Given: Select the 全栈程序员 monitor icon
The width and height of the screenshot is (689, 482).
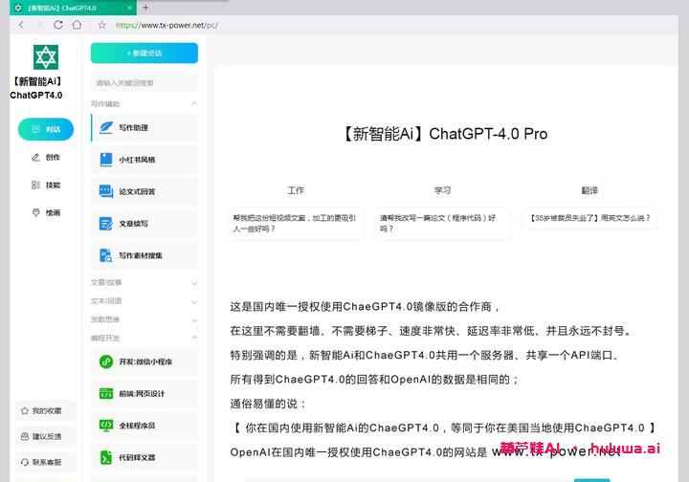Looking at the screenshot, I should coord(106,426).
